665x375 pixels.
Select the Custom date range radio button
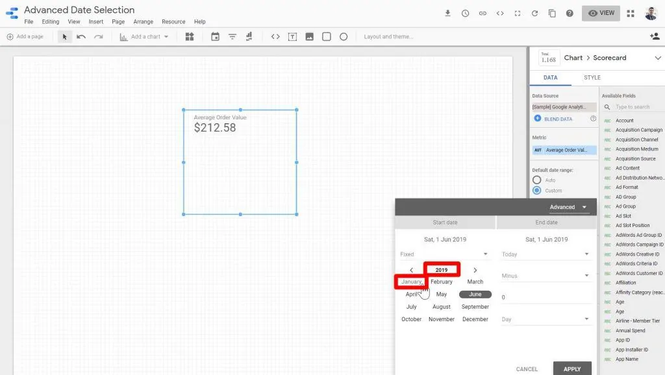click(x=536, y=190)
